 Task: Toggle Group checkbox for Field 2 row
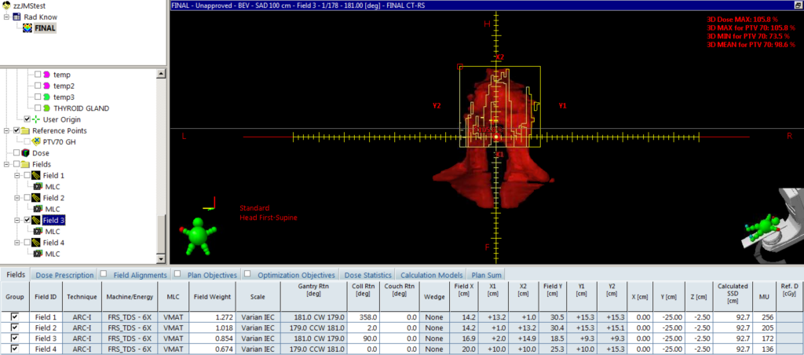(13, 327)
